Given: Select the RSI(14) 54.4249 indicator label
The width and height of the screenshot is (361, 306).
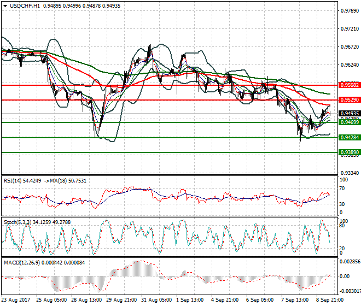Looking at the screenshot, I should coord(22,181).
